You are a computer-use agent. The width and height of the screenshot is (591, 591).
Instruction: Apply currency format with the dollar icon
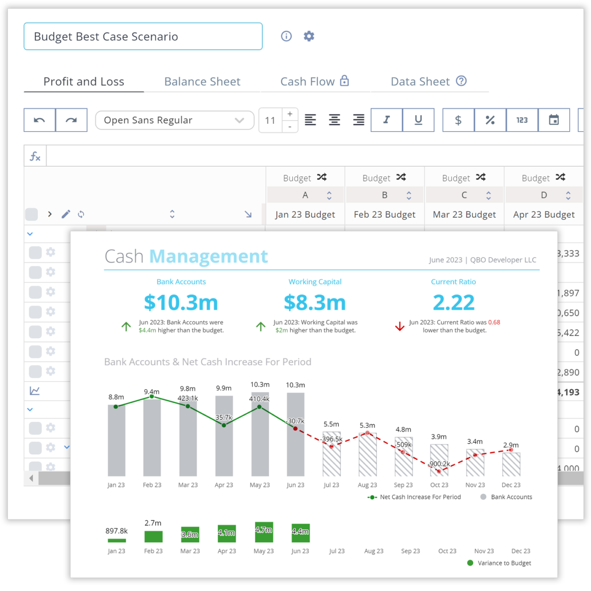pyautogui.click(x=458, y=120)
